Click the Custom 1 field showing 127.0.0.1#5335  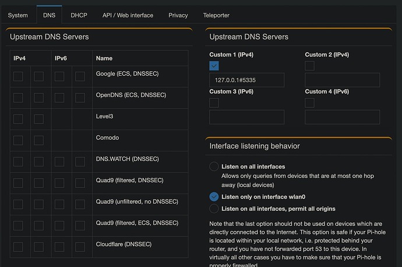pos(246,80)
